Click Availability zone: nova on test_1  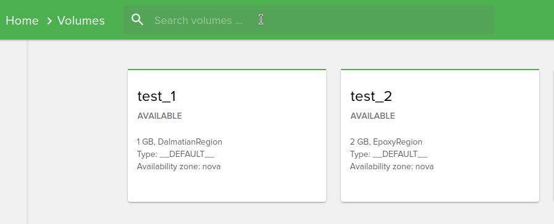[x=178, y=166]
